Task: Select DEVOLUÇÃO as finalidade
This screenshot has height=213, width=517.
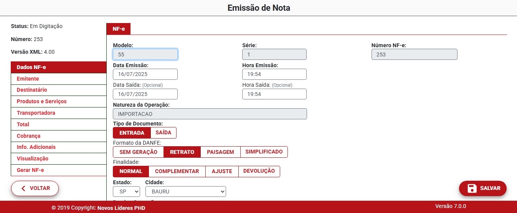Action: pos(259,171)
